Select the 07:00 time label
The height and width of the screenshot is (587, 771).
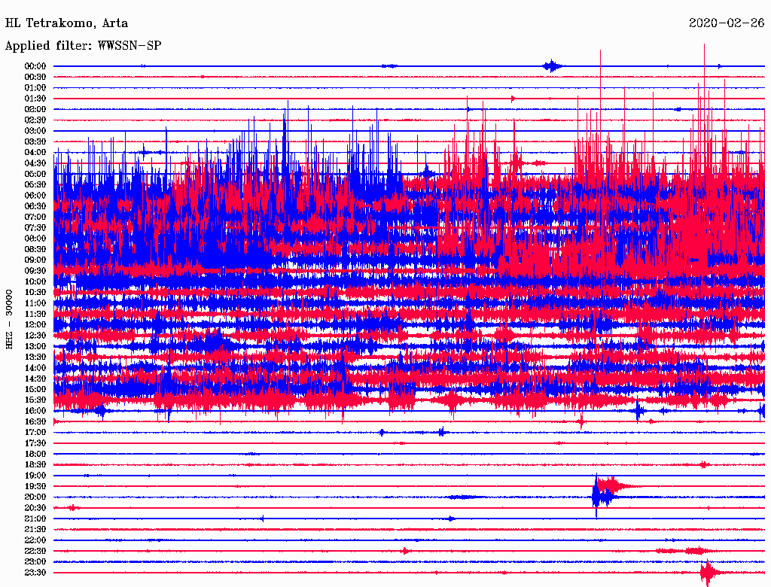tap(35, 217)
